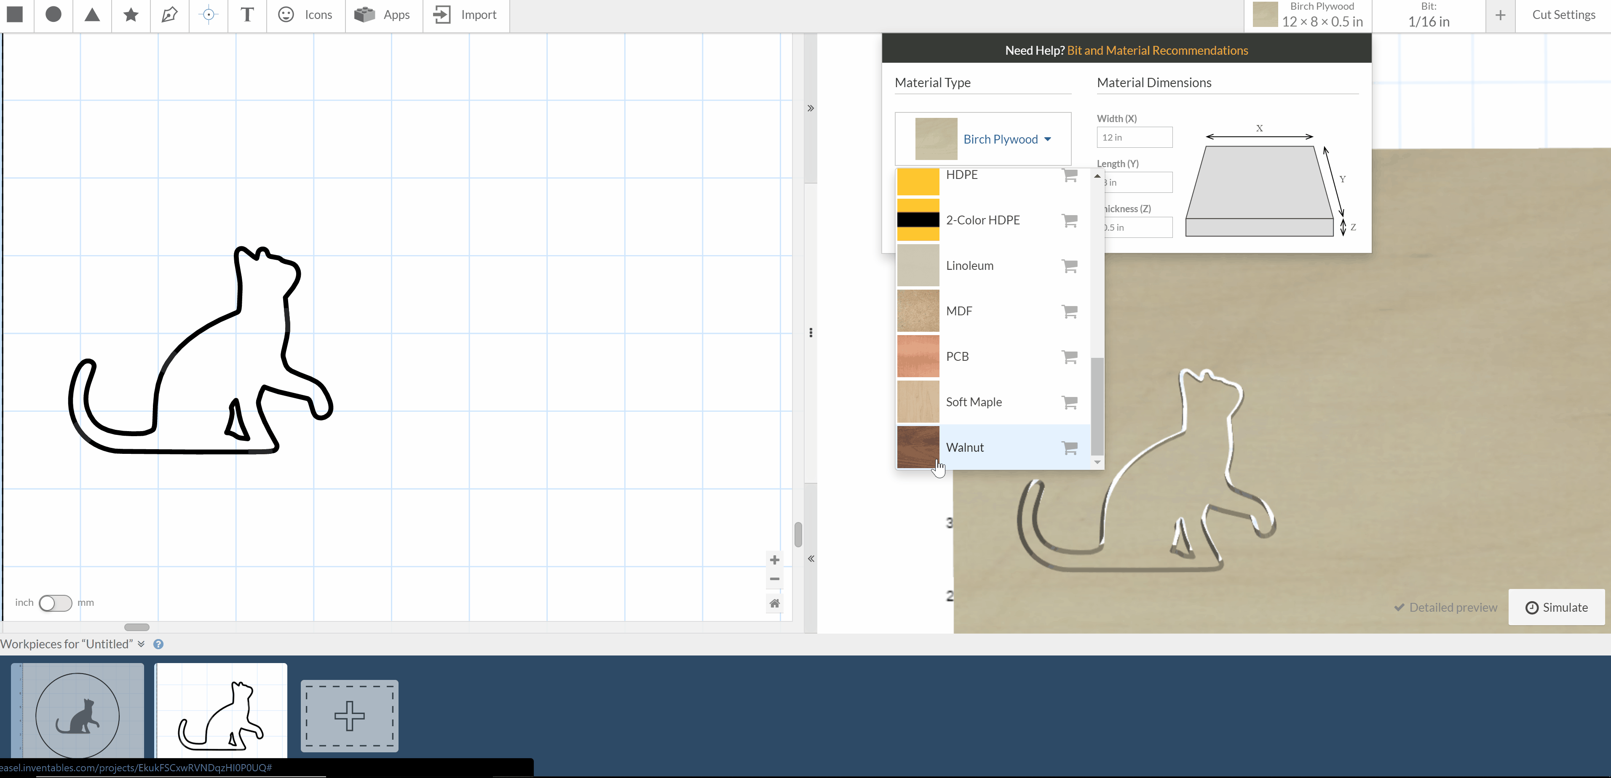Select the pen drawing tool

pyautogui.click(x=169, y=14)
